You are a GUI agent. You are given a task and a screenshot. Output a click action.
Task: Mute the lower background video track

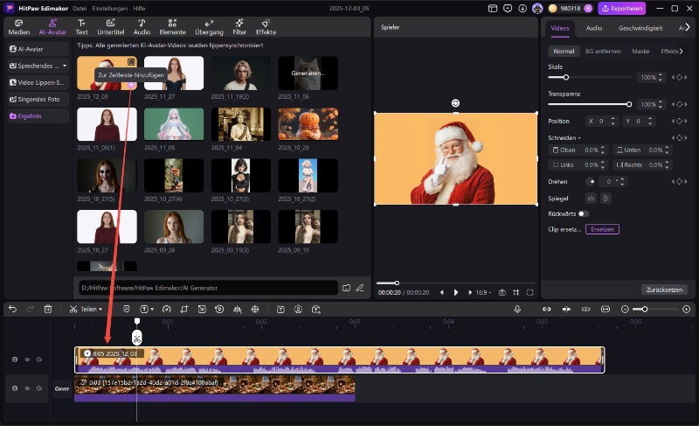point(39,388)
